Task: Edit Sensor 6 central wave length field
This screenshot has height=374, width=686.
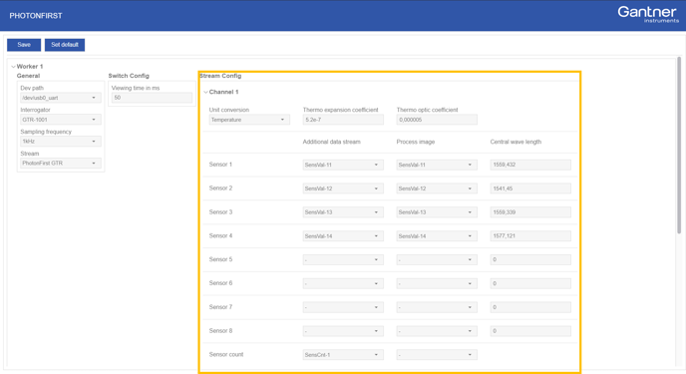Action: (x=530, y=283)
